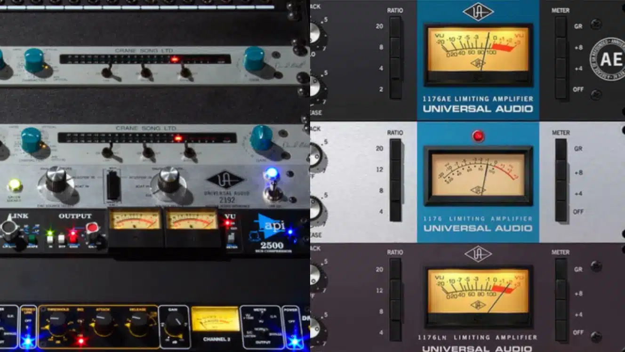This screenshot has width=625, height=352.
Task: Set silver 1176 meter to +4
Action: tap(561, 191)
